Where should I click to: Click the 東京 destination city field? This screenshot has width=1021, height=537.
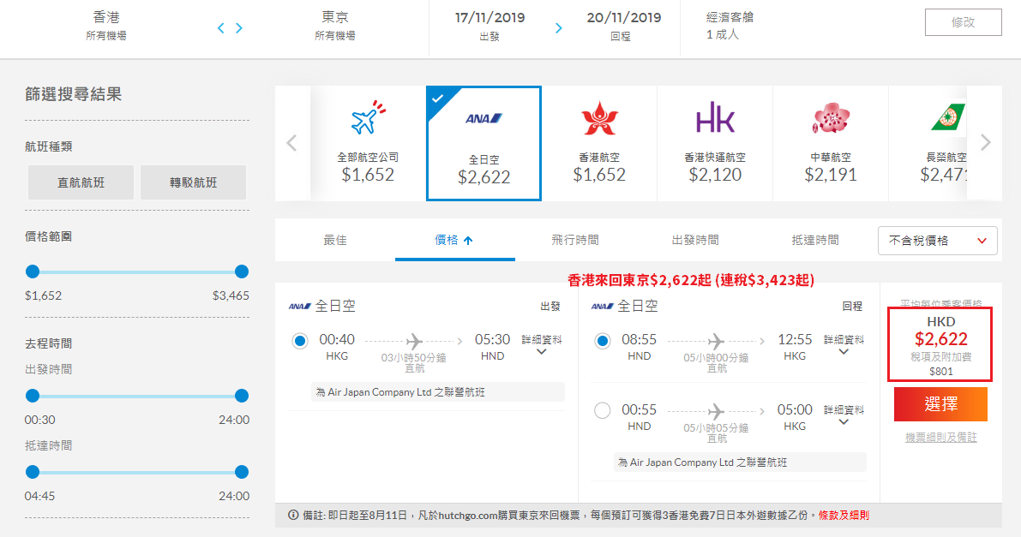pyautogui.click(x=334, y=26)
